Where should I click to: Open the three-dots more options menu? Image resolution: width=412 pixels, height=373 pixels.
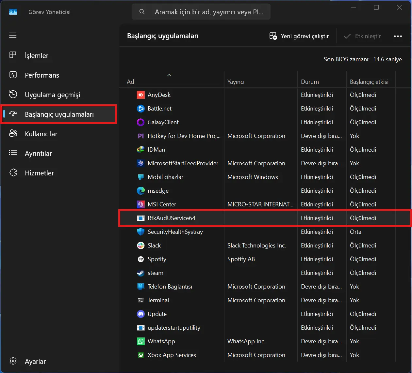(x=398, y=36)
